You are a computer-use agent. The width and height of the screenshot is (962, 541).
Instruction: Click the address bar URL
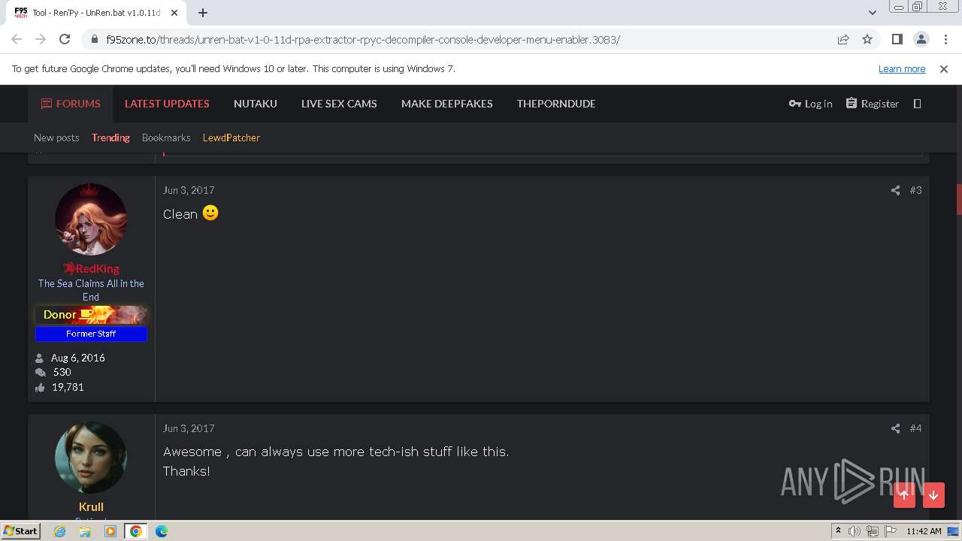coord(363,39)
